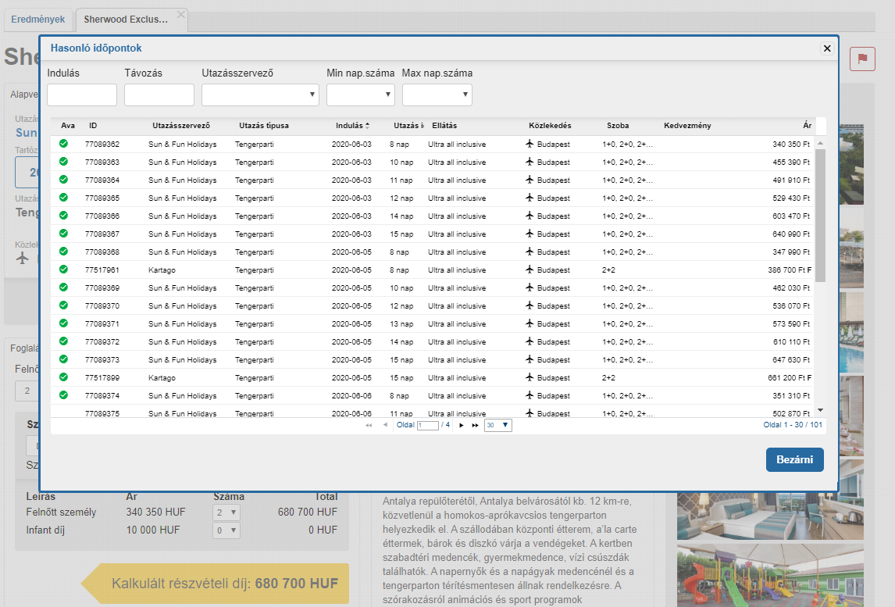Click the 2+2 room cell in row 77517961
Image resolution: width=895 pixels, height=607 pixels.
point(608,270)
